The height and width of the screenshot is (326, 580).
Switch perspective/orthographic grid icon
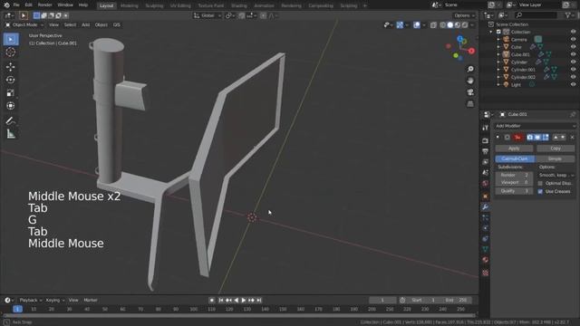click(470, 103)
